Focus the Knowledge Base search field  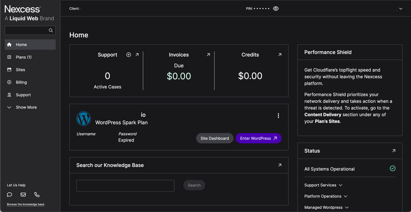pos(125,186)
